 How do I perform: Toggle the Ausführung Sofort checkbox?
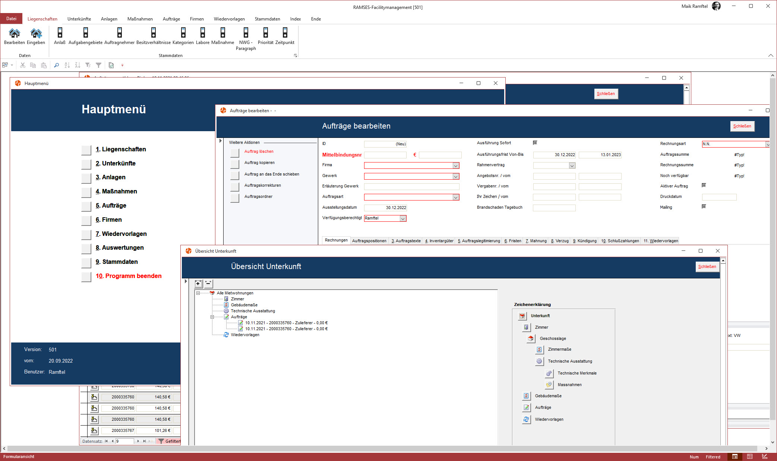(535, 143)
